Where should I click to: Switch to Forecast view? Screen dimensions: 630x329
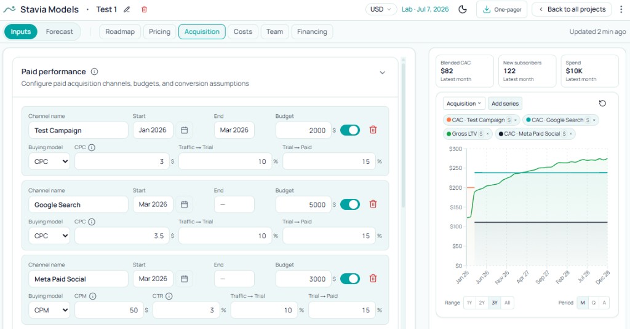(60, 32)
